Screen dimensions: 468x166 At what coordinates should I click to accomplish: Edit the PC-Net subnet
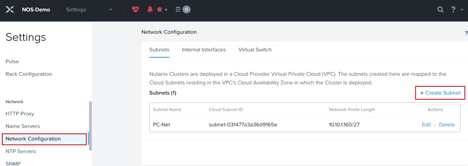coord(426,125)
